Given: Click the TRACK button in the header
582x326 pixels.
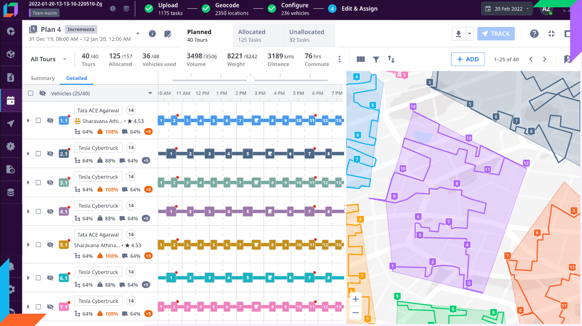Looking at the screenshot, I should (x=496, y=34).
